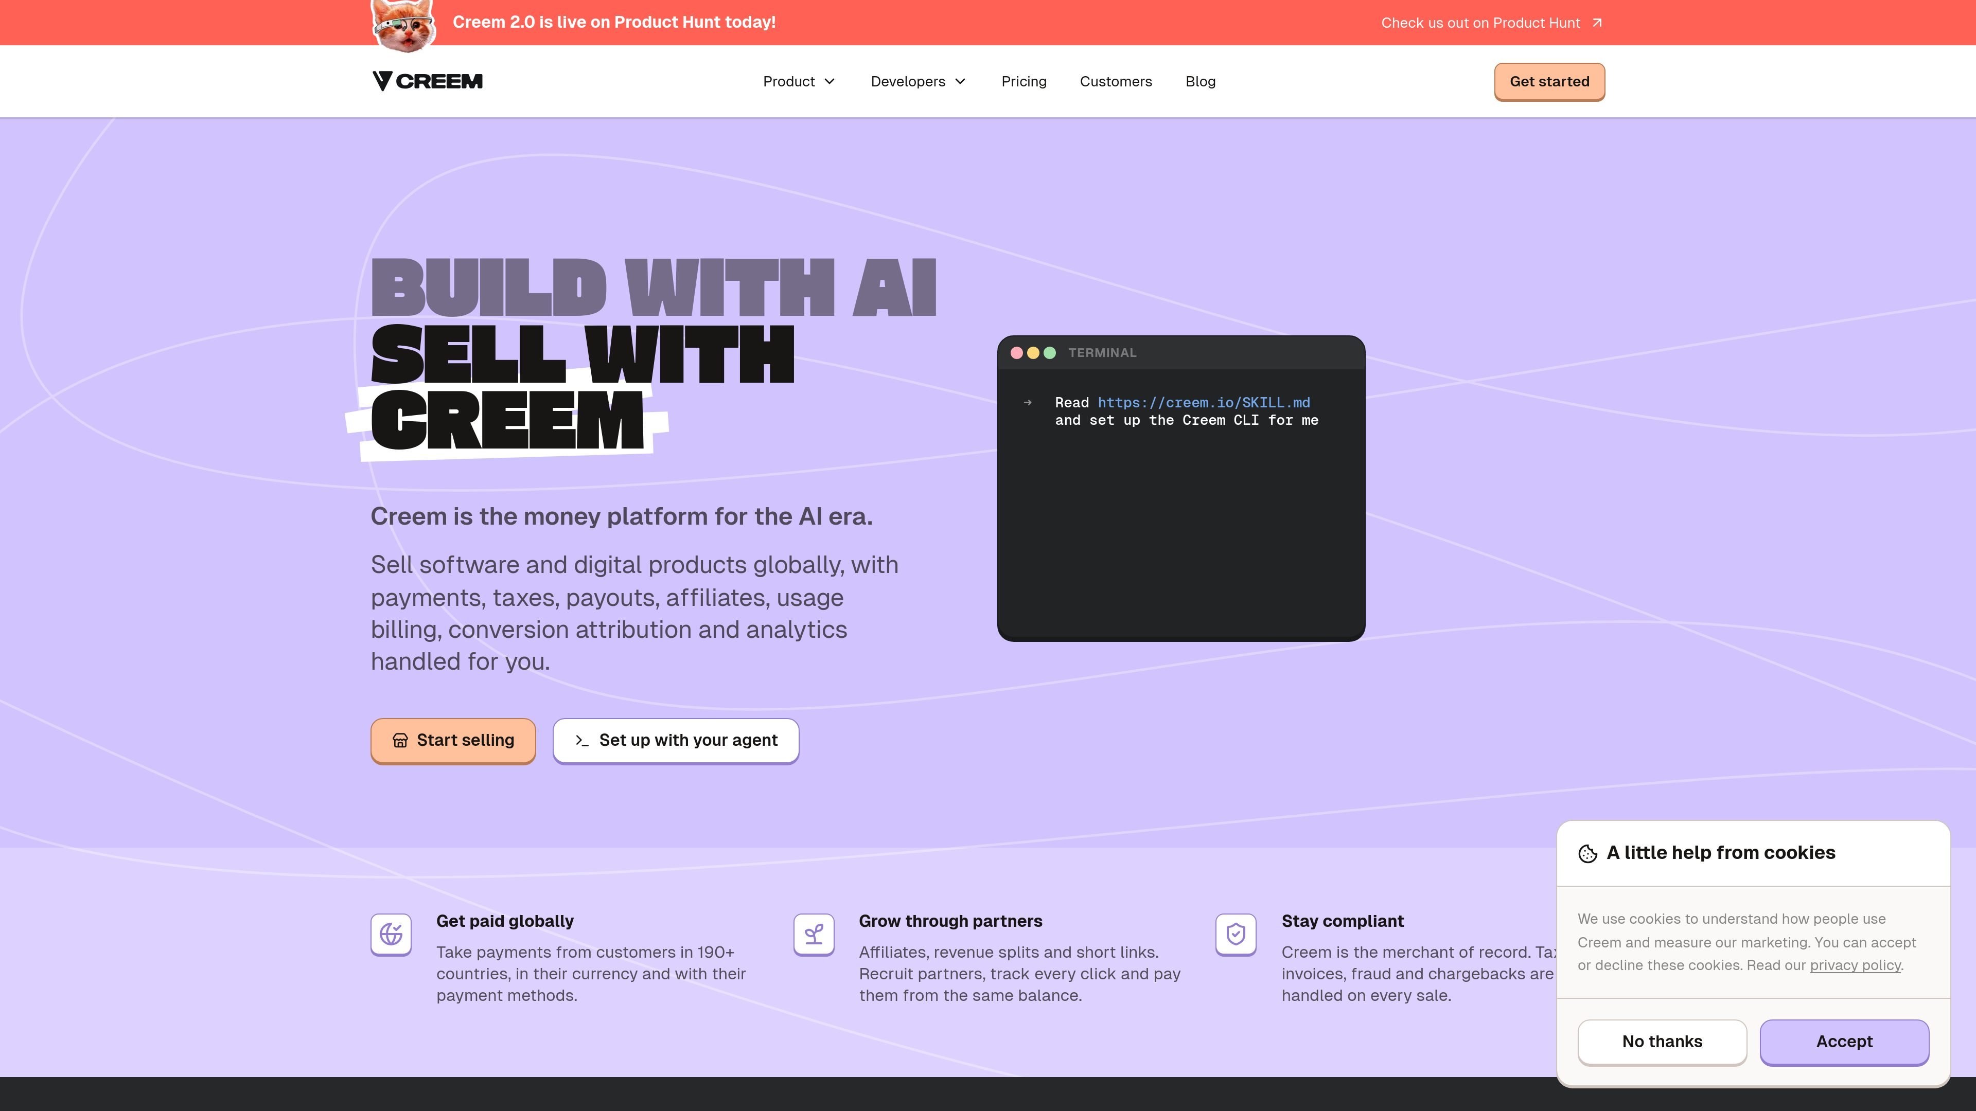Click the terminal prompt arrow icon

(1028, 403)
